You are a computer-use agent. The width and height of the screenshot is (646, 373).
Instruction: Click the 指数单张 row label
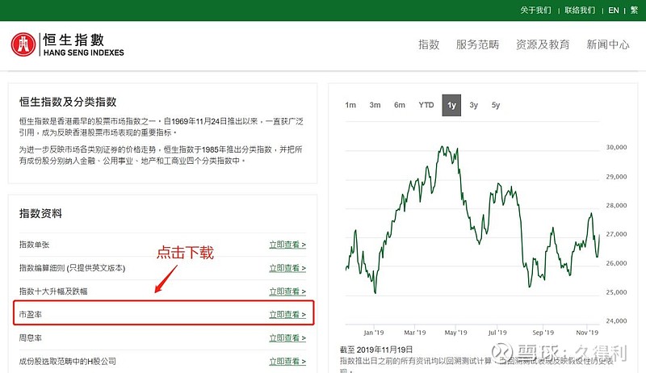click(x=34, y=245)
